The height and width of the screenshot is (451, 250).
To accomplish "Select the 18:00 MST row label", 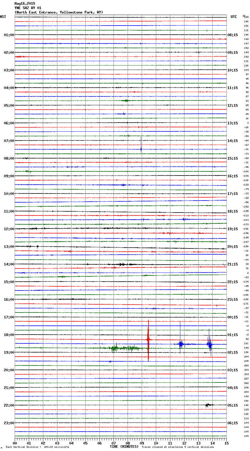I will 9,335.
